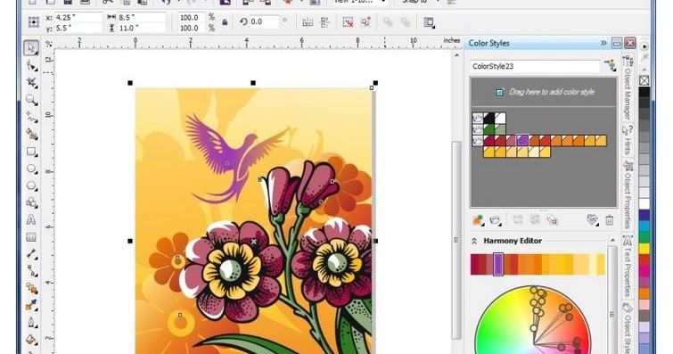Pick cyan from the right color palette
The image size is (673, 354).
pos(644,226)
